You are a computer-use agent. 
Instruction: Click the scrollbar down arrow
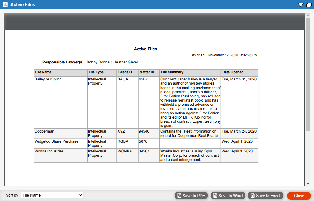(x=308, y=184)
